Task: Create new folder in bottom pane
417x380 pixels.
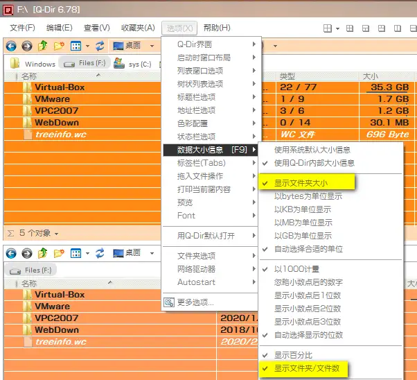Action: (x=59, y=253)
